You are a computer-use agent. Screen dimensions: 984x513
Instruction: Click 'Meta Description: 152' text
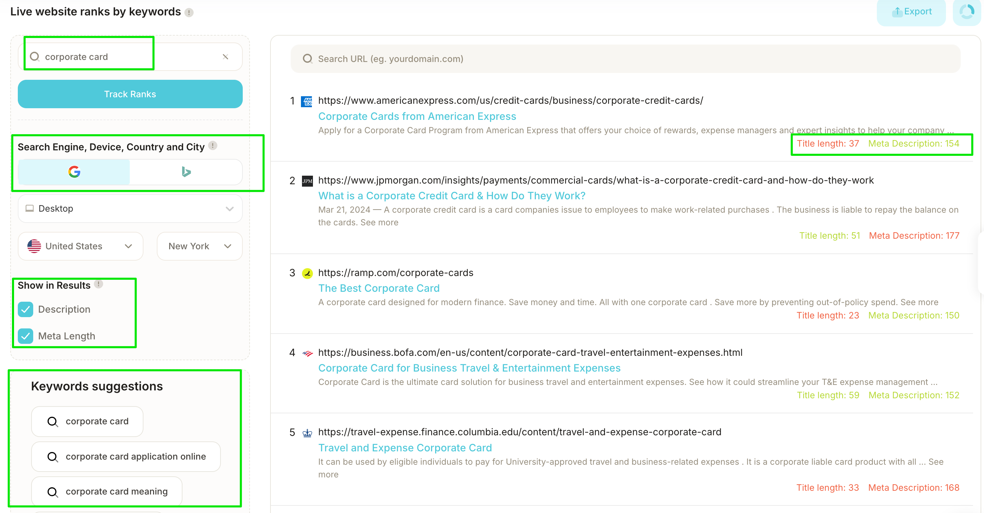click(914, 395)
